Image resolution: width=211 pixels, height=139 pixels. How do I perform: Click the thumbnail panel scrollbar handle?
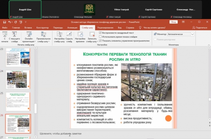coord(35,108)
